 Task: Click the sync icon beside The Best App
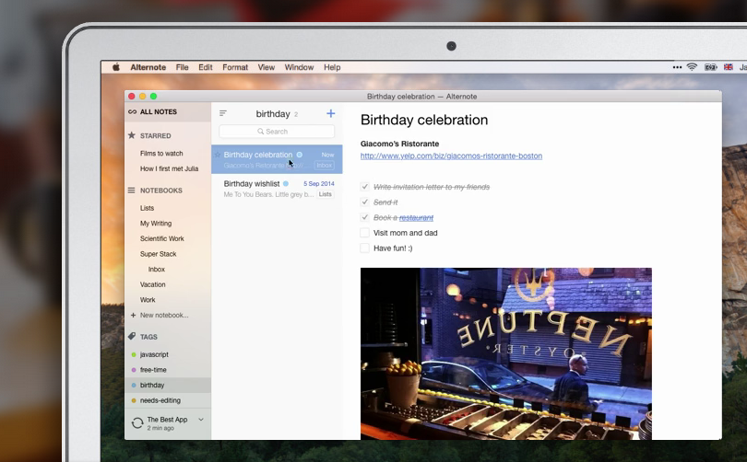(137, 423)
